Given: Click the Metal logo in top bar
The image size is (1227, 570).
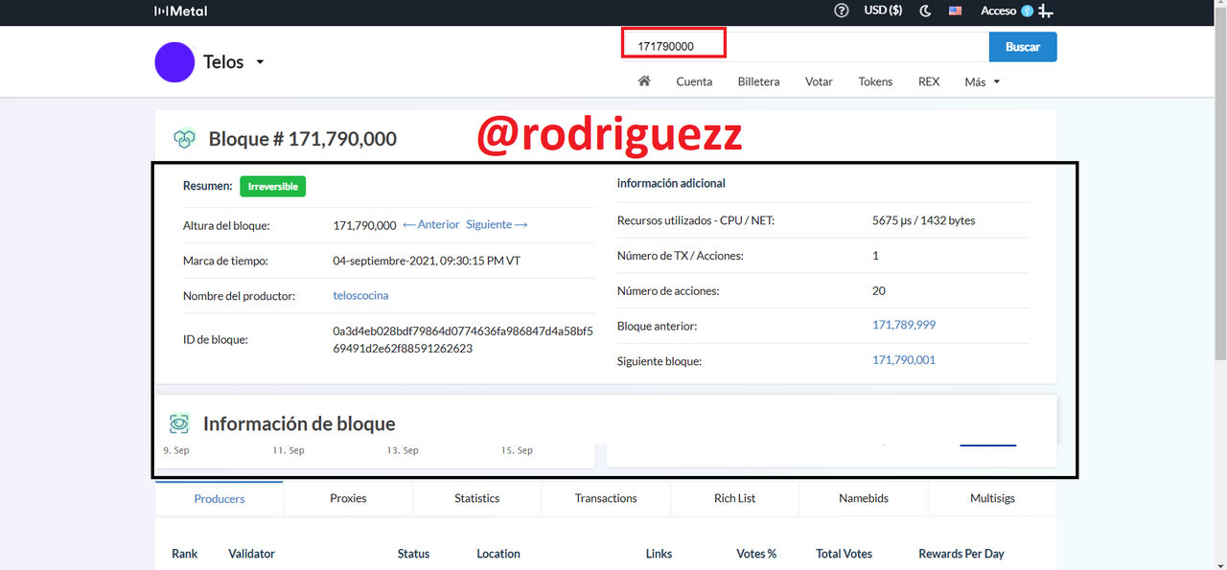Looking at the screenshot, I should click(180, 11).
